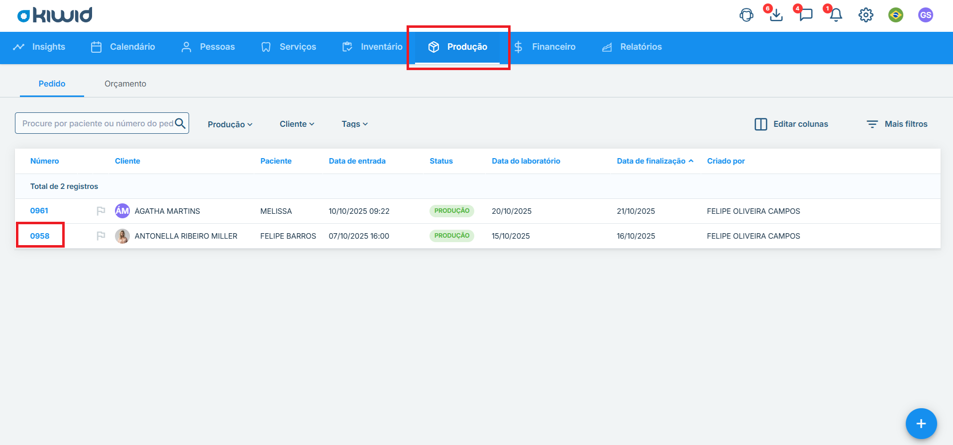The width and height of the screenshot is (953, 445).
Task: Click Antonella Ribeiro Miller's avatar photo
Action: tap(122, 236)
